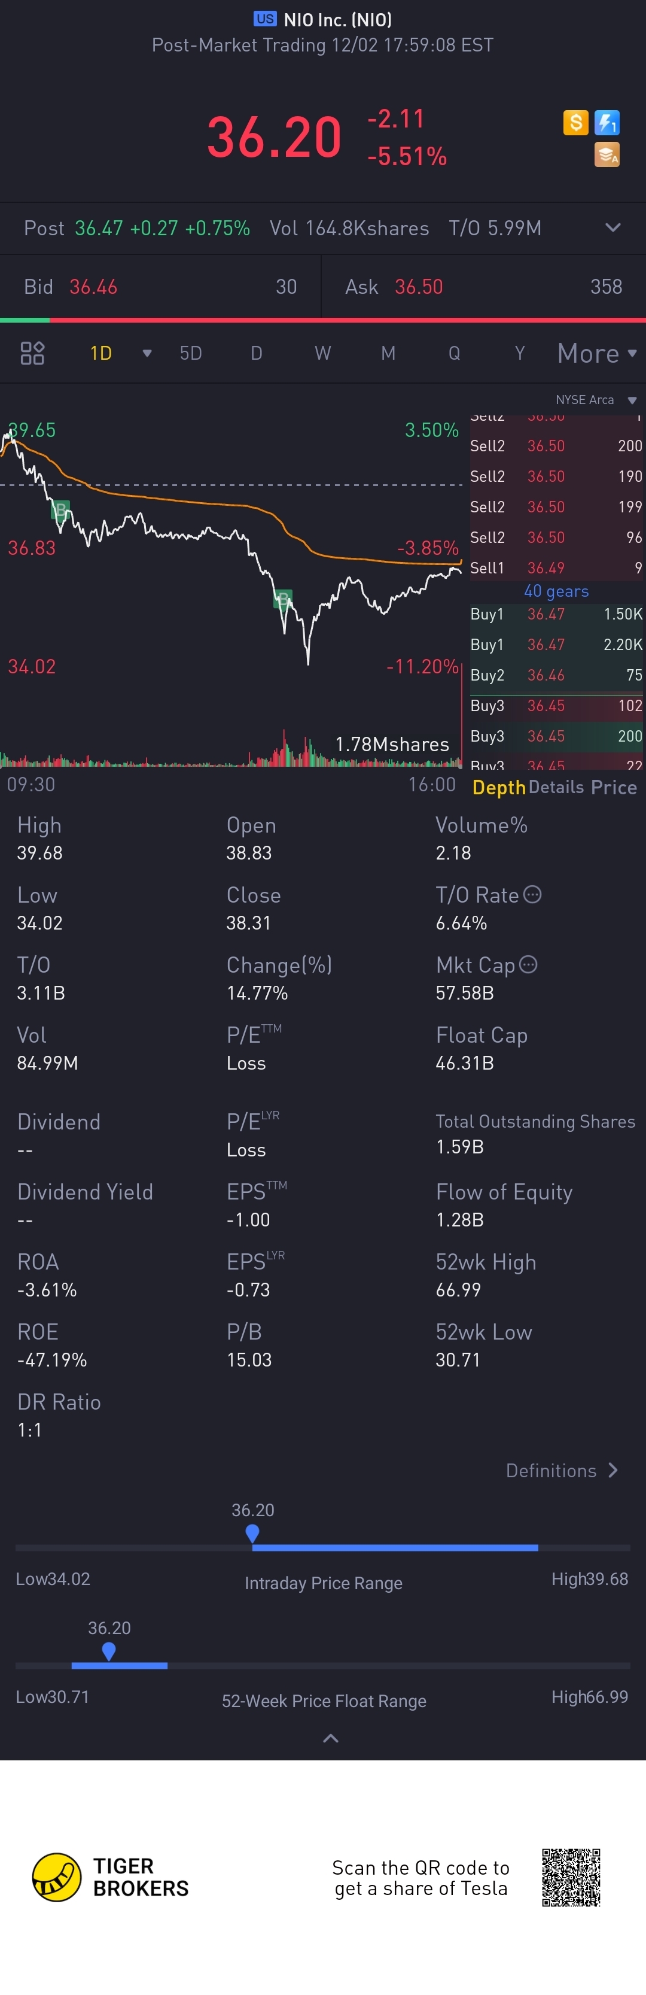This screenshot has width=646, height=1995.
Task: Switch to the Details tab
Action: pos(556,788)
